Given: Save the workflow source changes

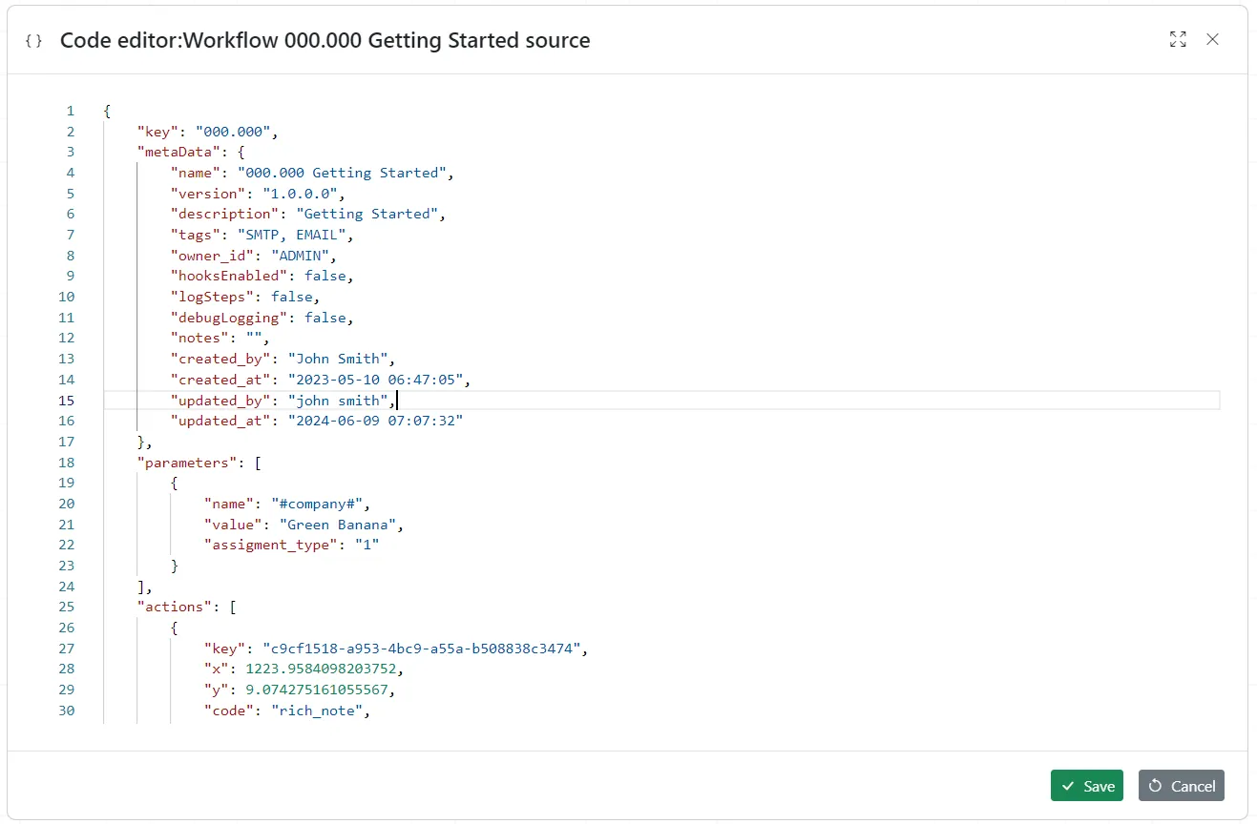Looking at the screenshot, I should point(1087,786).
